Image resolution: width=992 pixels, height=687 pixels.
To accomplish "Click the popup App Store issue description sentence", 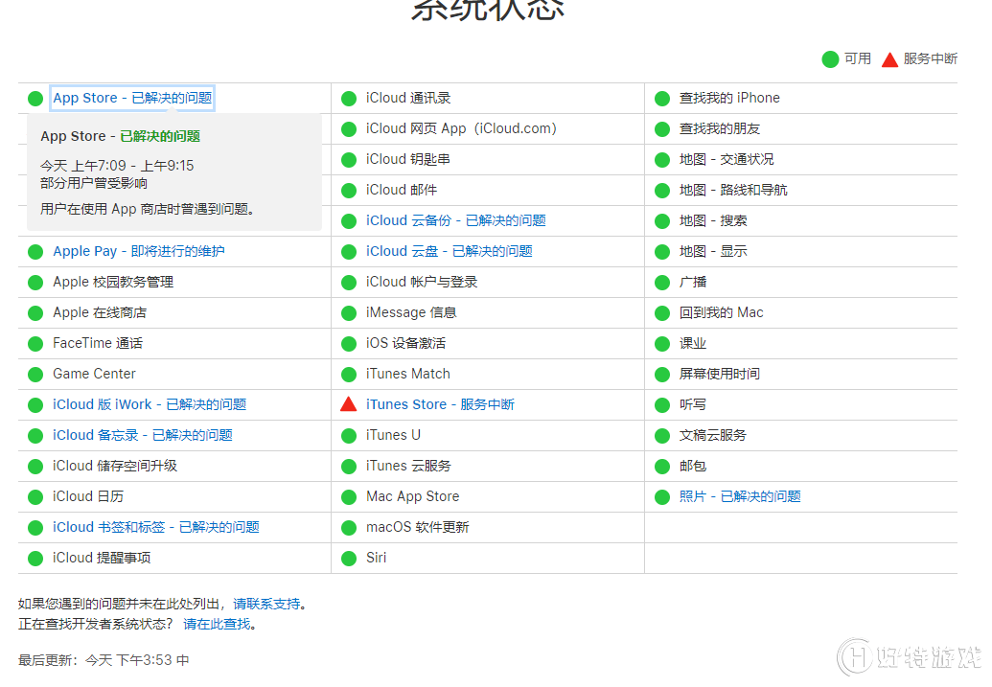I will tap(148, 209).
